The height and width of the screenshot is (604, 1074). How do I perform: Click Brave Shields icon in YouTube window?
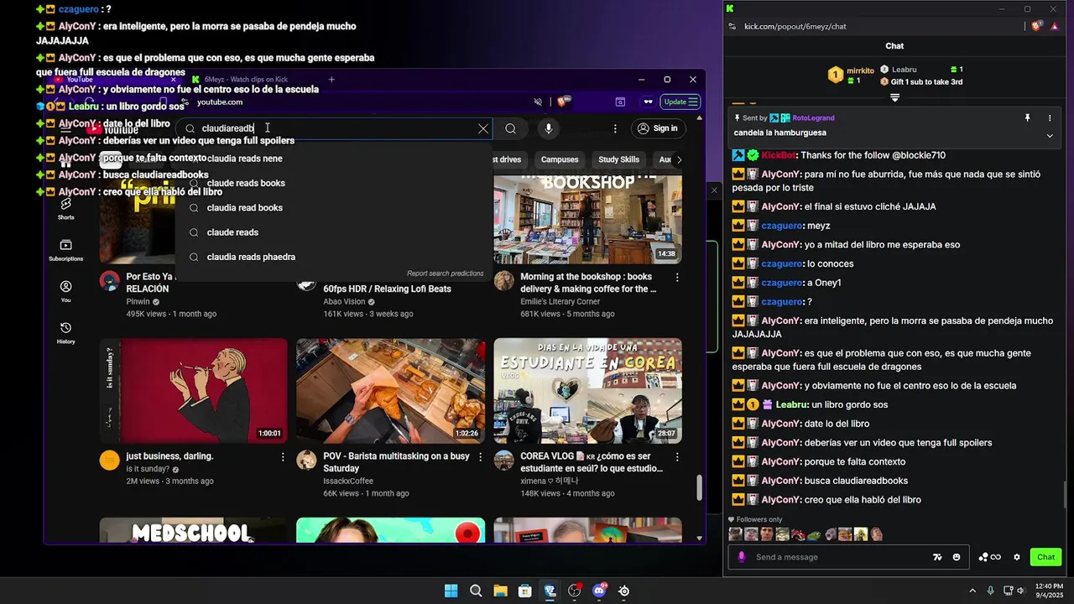click(564, 102)
